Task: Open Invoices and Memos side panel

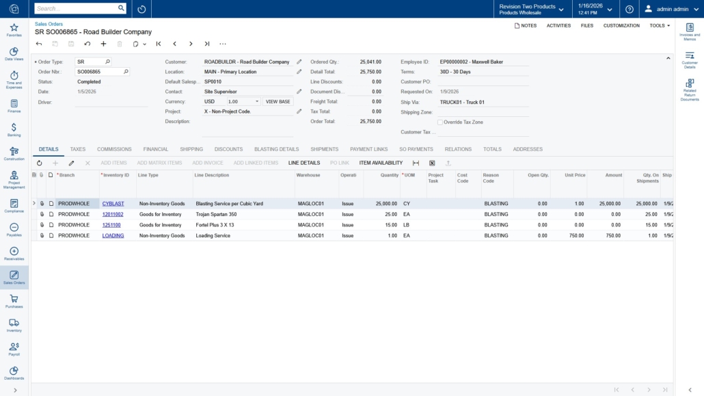Action: pos(690,31)
